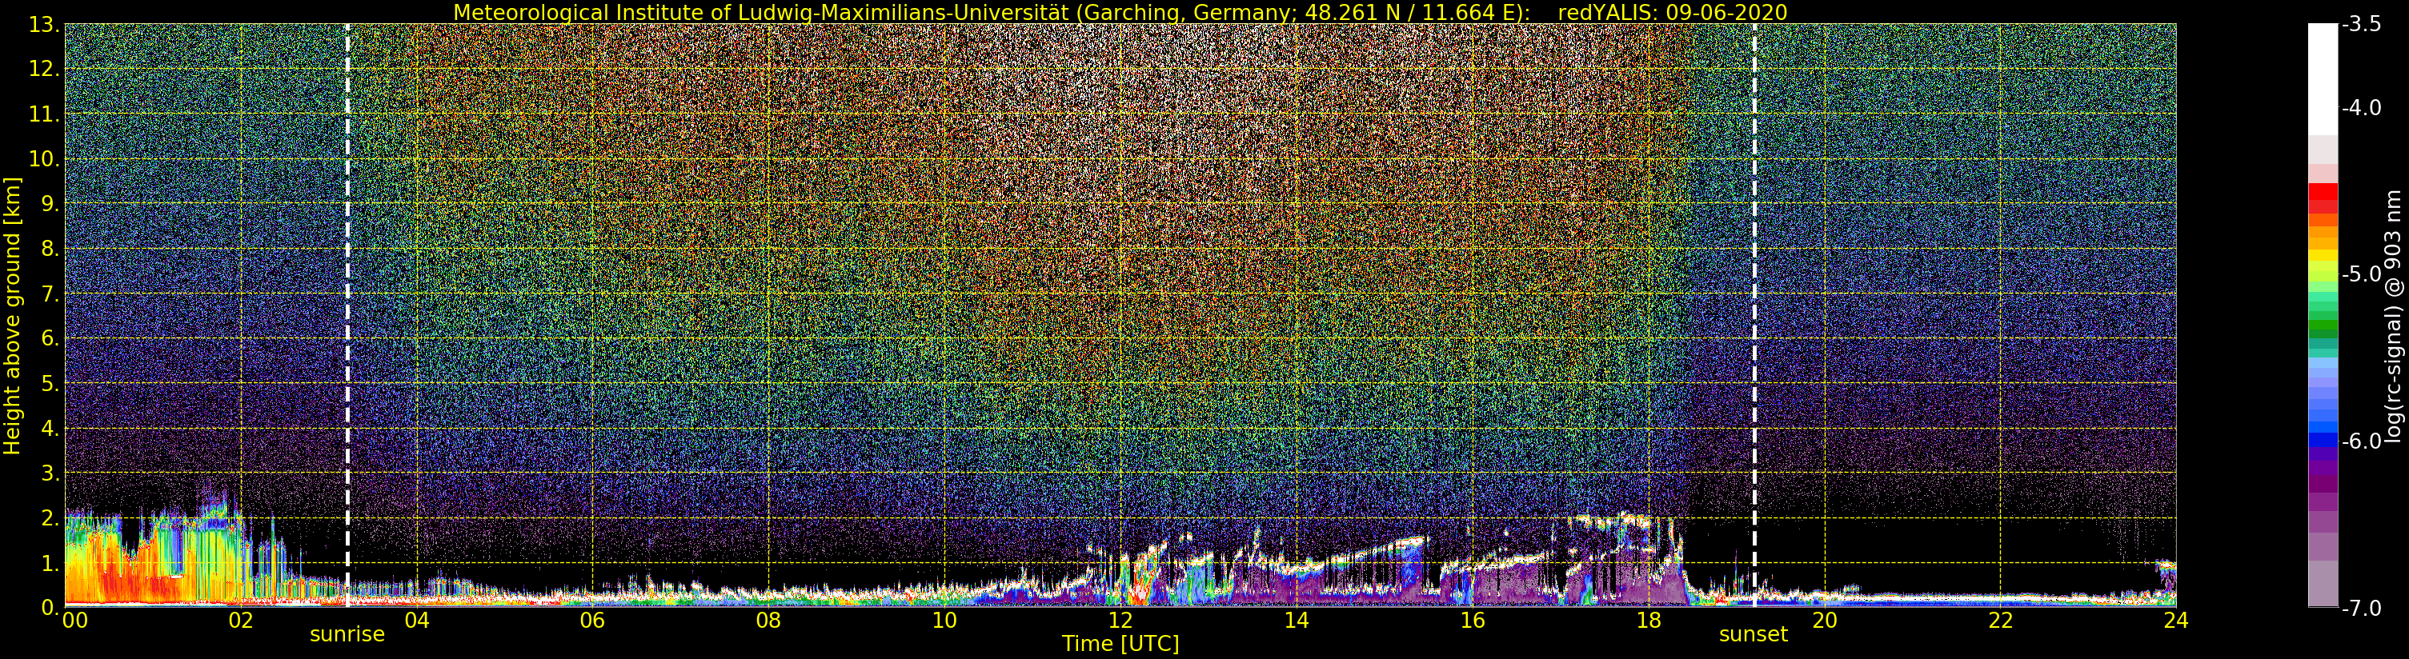The width and height of the screenshot is (2409, 659).
Task: Click the time tick label '04'
Action: click(416, 621)
